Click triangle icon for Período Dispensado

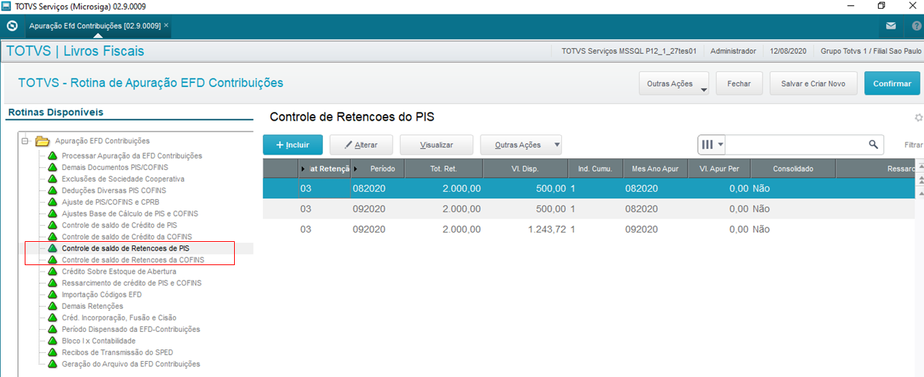tap(52, 330)
